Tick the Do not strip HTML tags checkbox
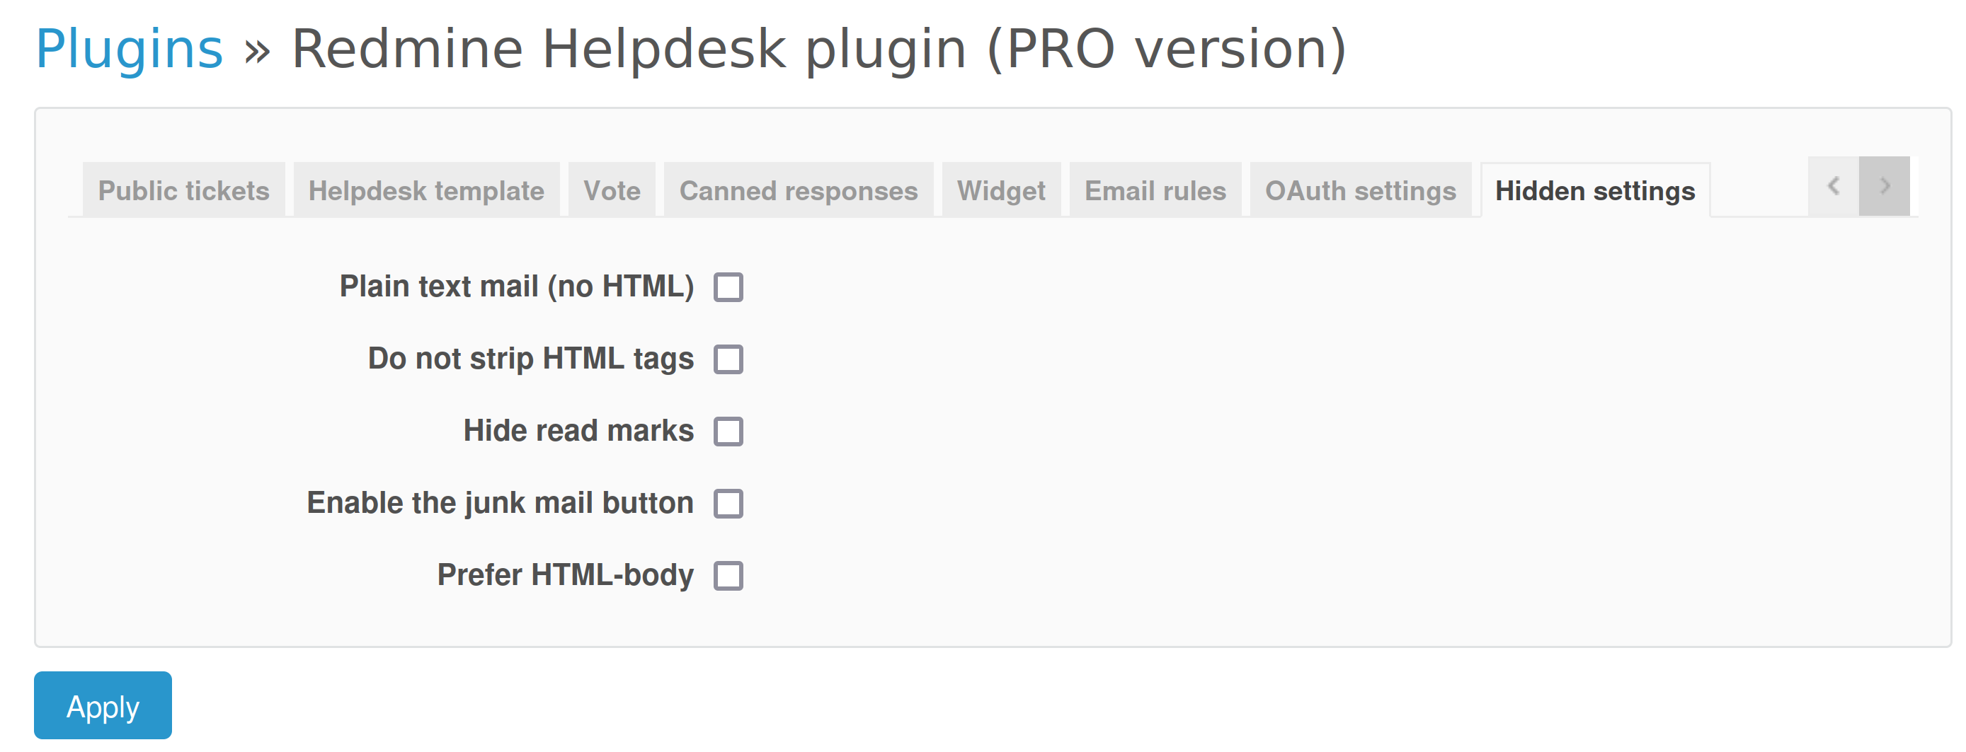The width and height of the screenshot is (1966, 752). 728,359
